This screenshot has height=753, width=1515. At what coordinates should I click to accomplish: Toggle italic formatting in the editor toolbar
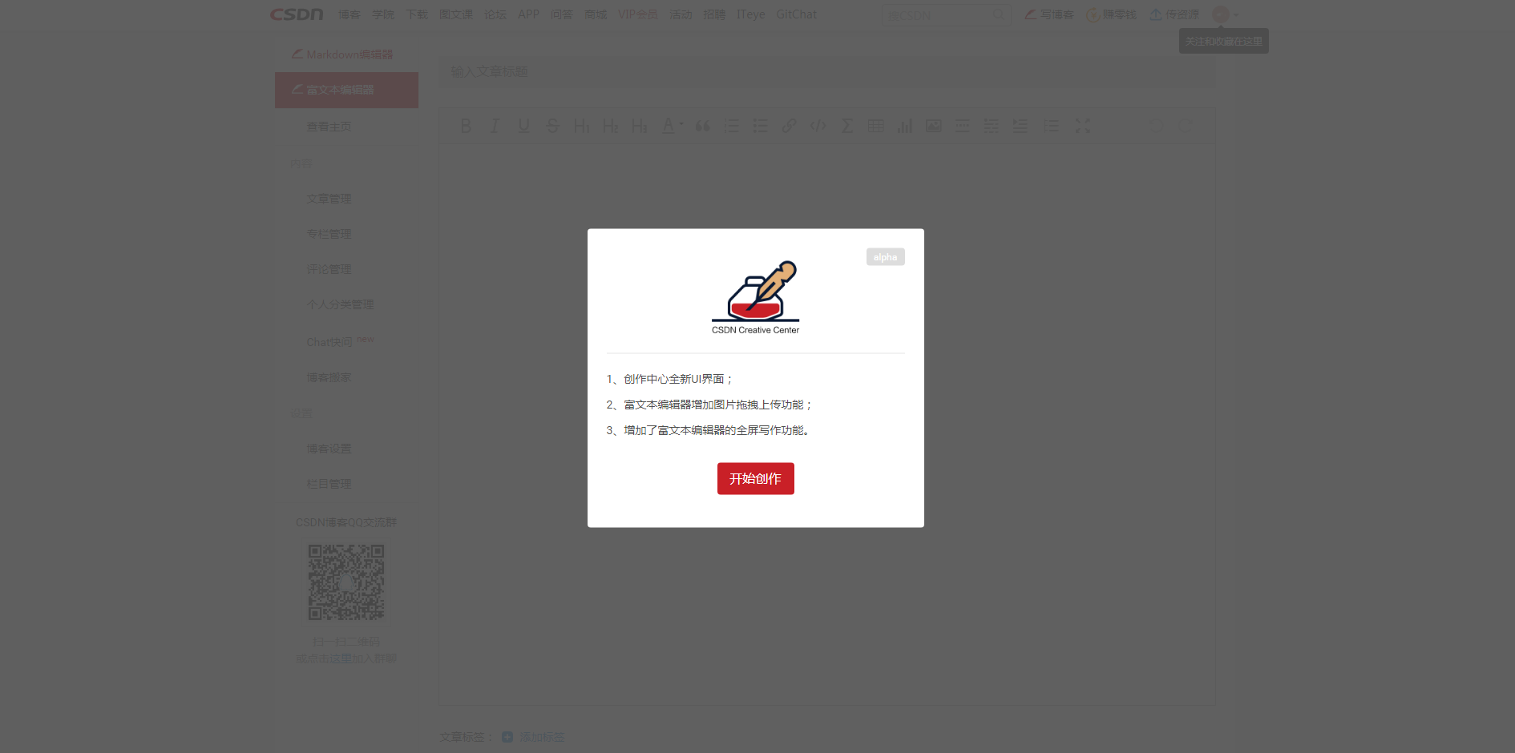click(495, 126)
